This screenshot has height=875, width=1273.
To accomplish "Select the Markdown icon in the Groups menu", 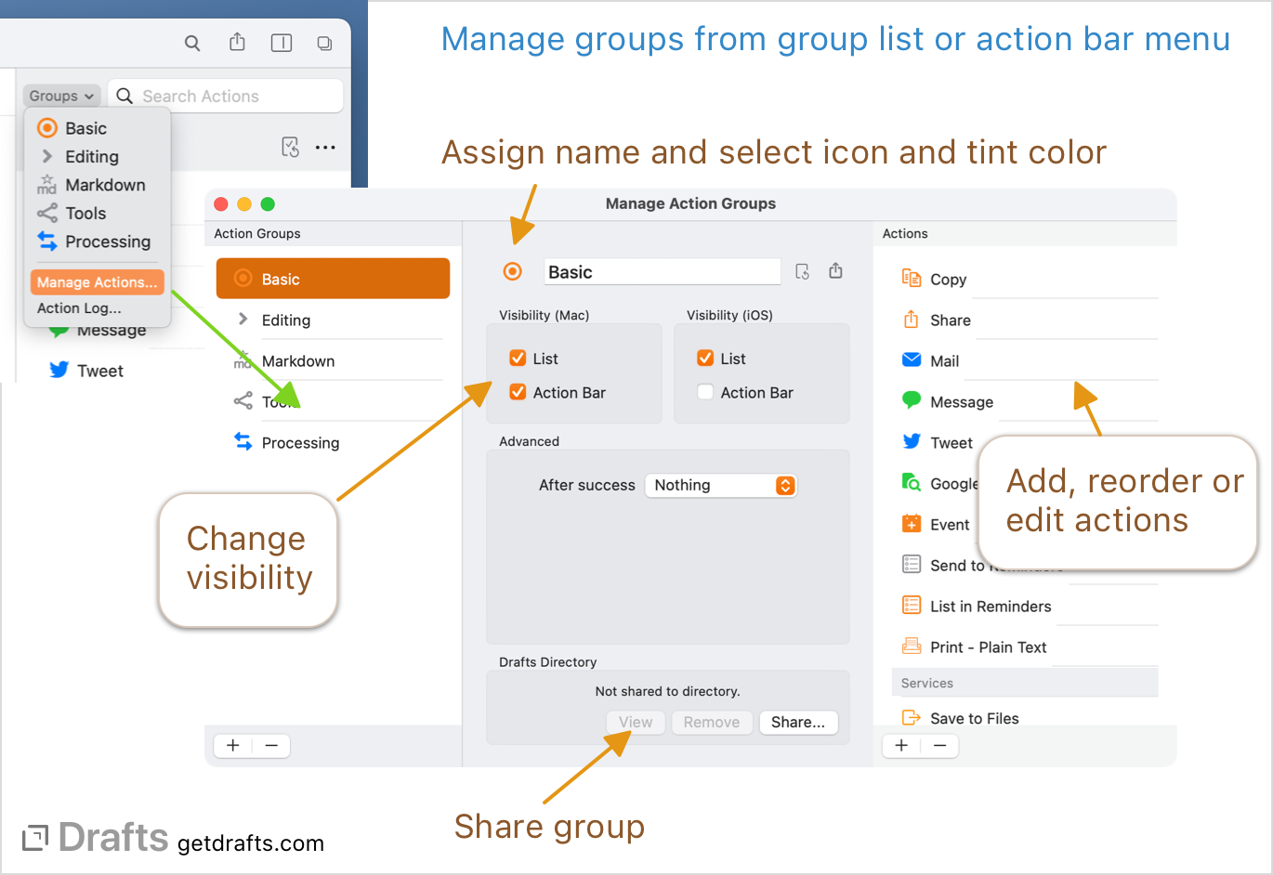I will coord(45,184).
